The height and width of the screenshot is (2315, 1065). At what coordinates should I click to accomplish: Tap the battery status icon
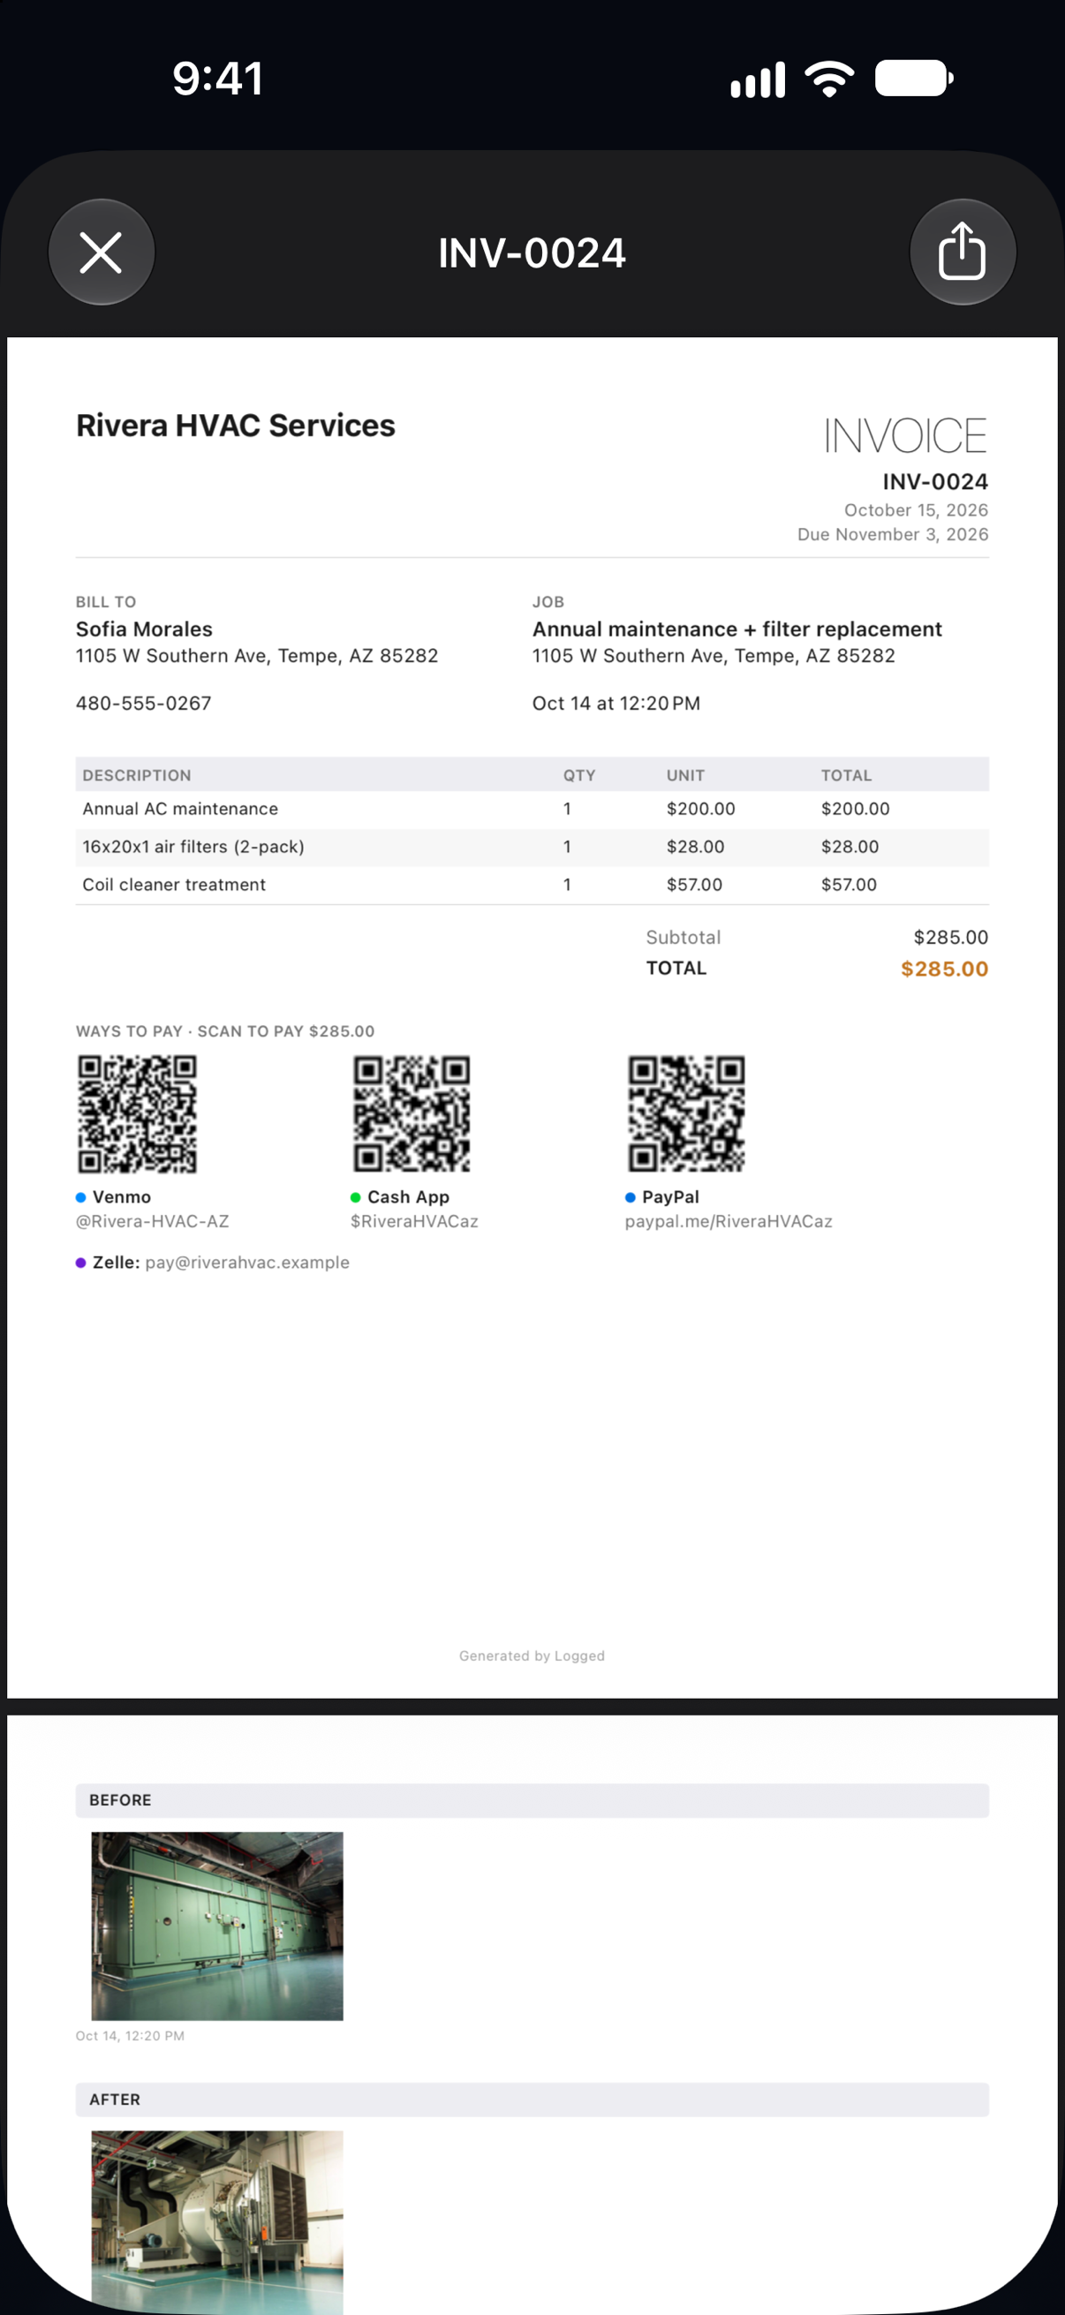(x=914, y=79)
